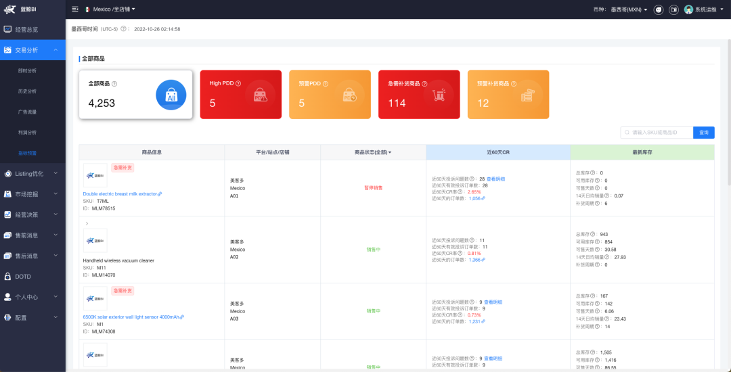Open the 1,056 orders link
This screenshot has width=731, height=372.
[477, 198]
